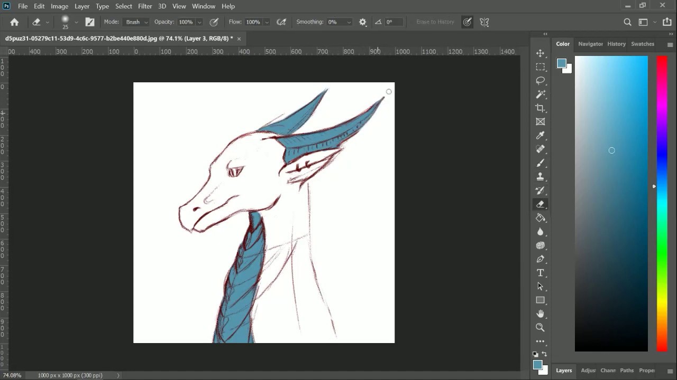Select the Eyedropper tool

(x=540, y=136)
